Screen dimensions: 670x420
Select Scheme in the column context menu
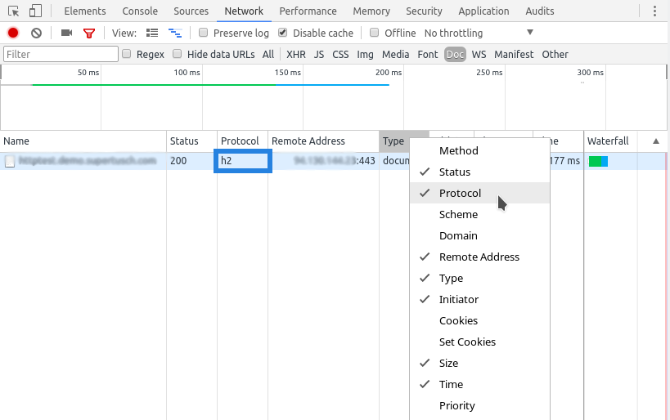tap(458, 214)
